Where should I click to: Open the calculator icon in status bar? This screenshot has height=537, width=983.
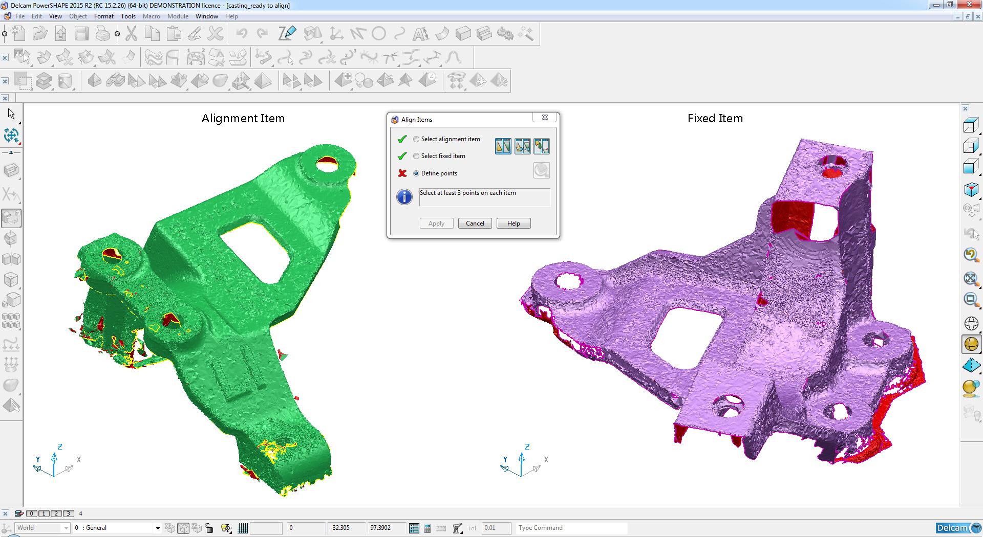click(427, 528)
